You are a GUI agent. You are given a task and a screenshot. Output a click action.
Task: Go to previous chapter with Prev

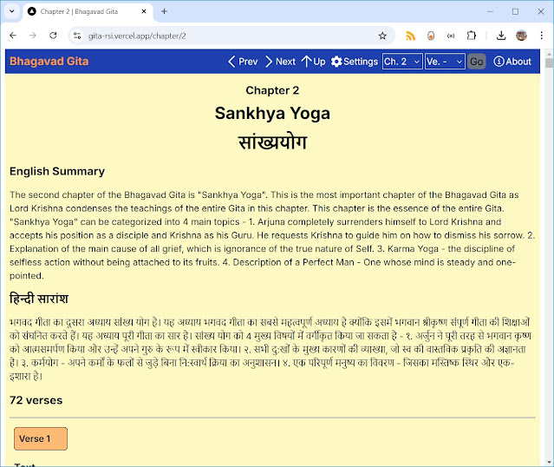coord(243,62)
